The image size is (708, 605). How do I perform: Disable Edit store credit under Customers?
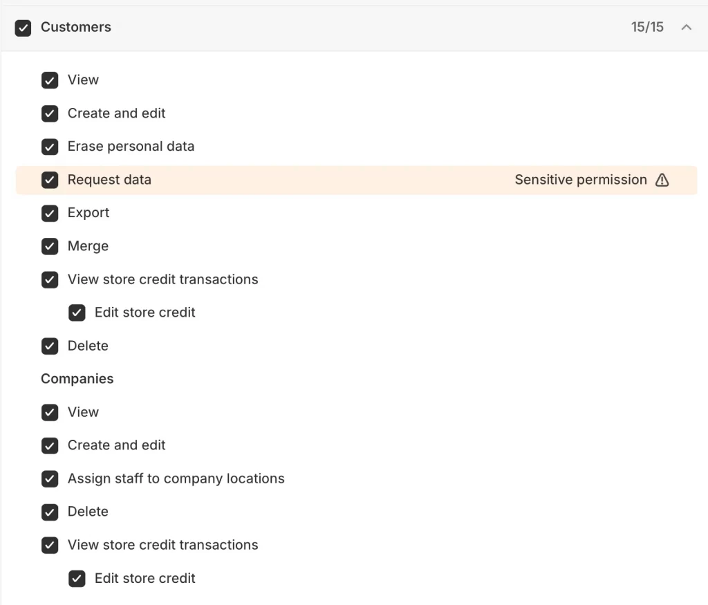77,313
